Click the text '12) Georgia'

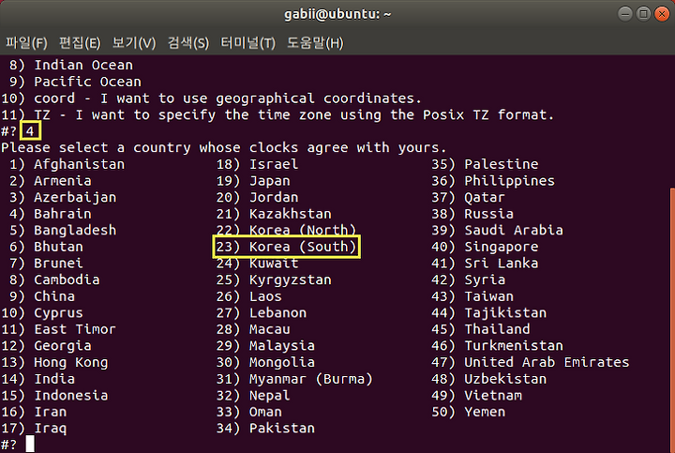pos(46,346)
